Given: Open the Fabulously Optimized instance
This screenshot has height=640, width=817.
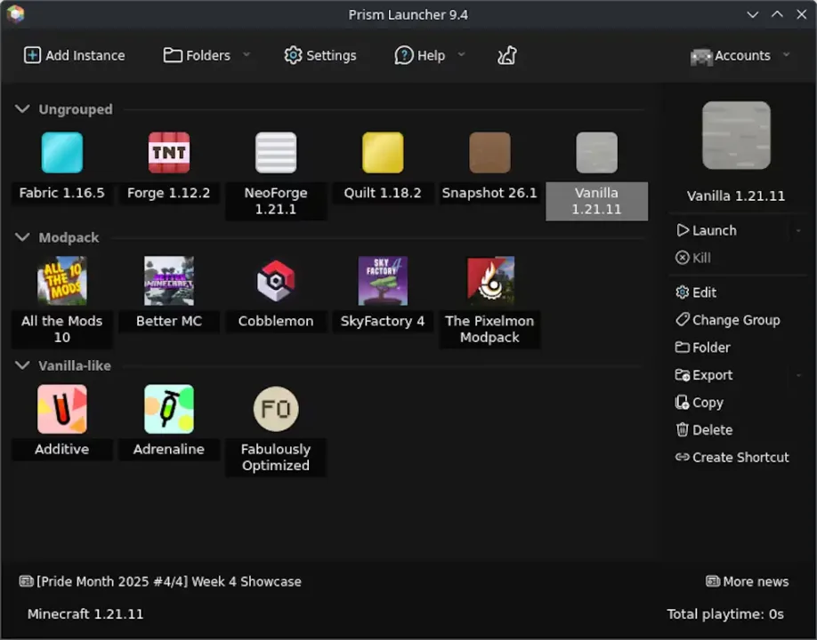Looking at the screenshot, I should pos(275,407).
